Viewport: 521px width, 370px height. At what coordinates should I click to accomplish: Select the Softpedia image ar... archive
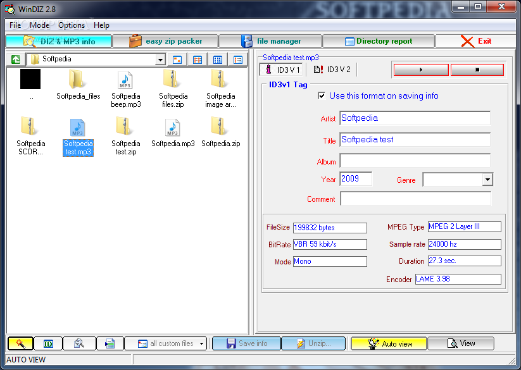[x=221, y=89]
